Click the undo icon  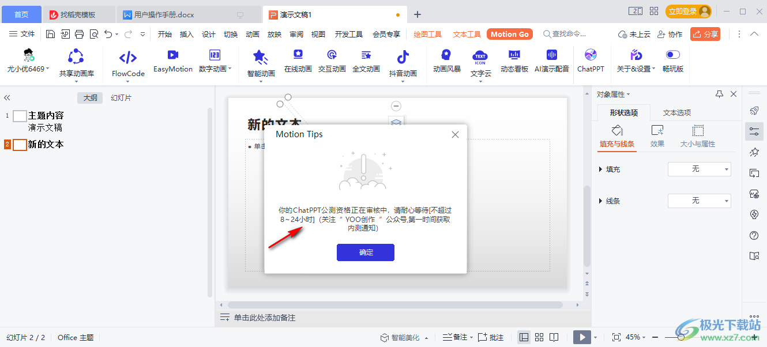pos(108,35)
